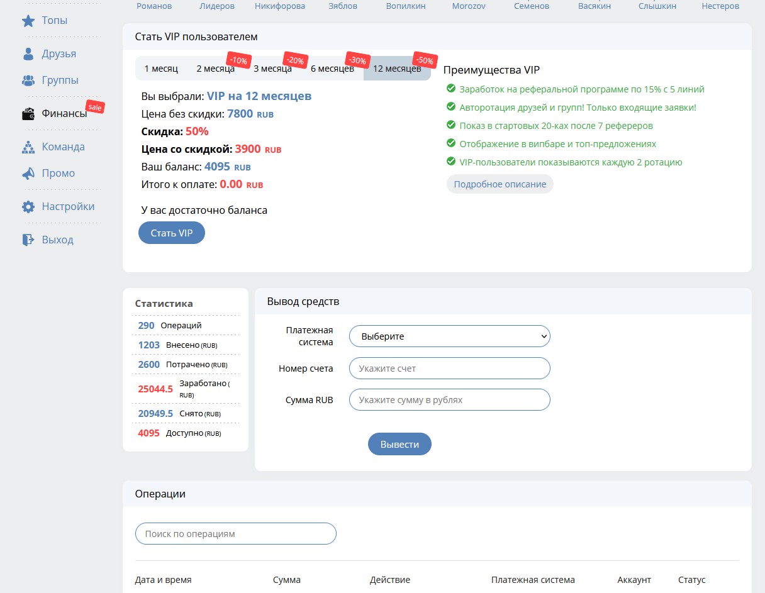
Task: Click the wallet icon beside Финансы
Action: click(x=28, y=114)
